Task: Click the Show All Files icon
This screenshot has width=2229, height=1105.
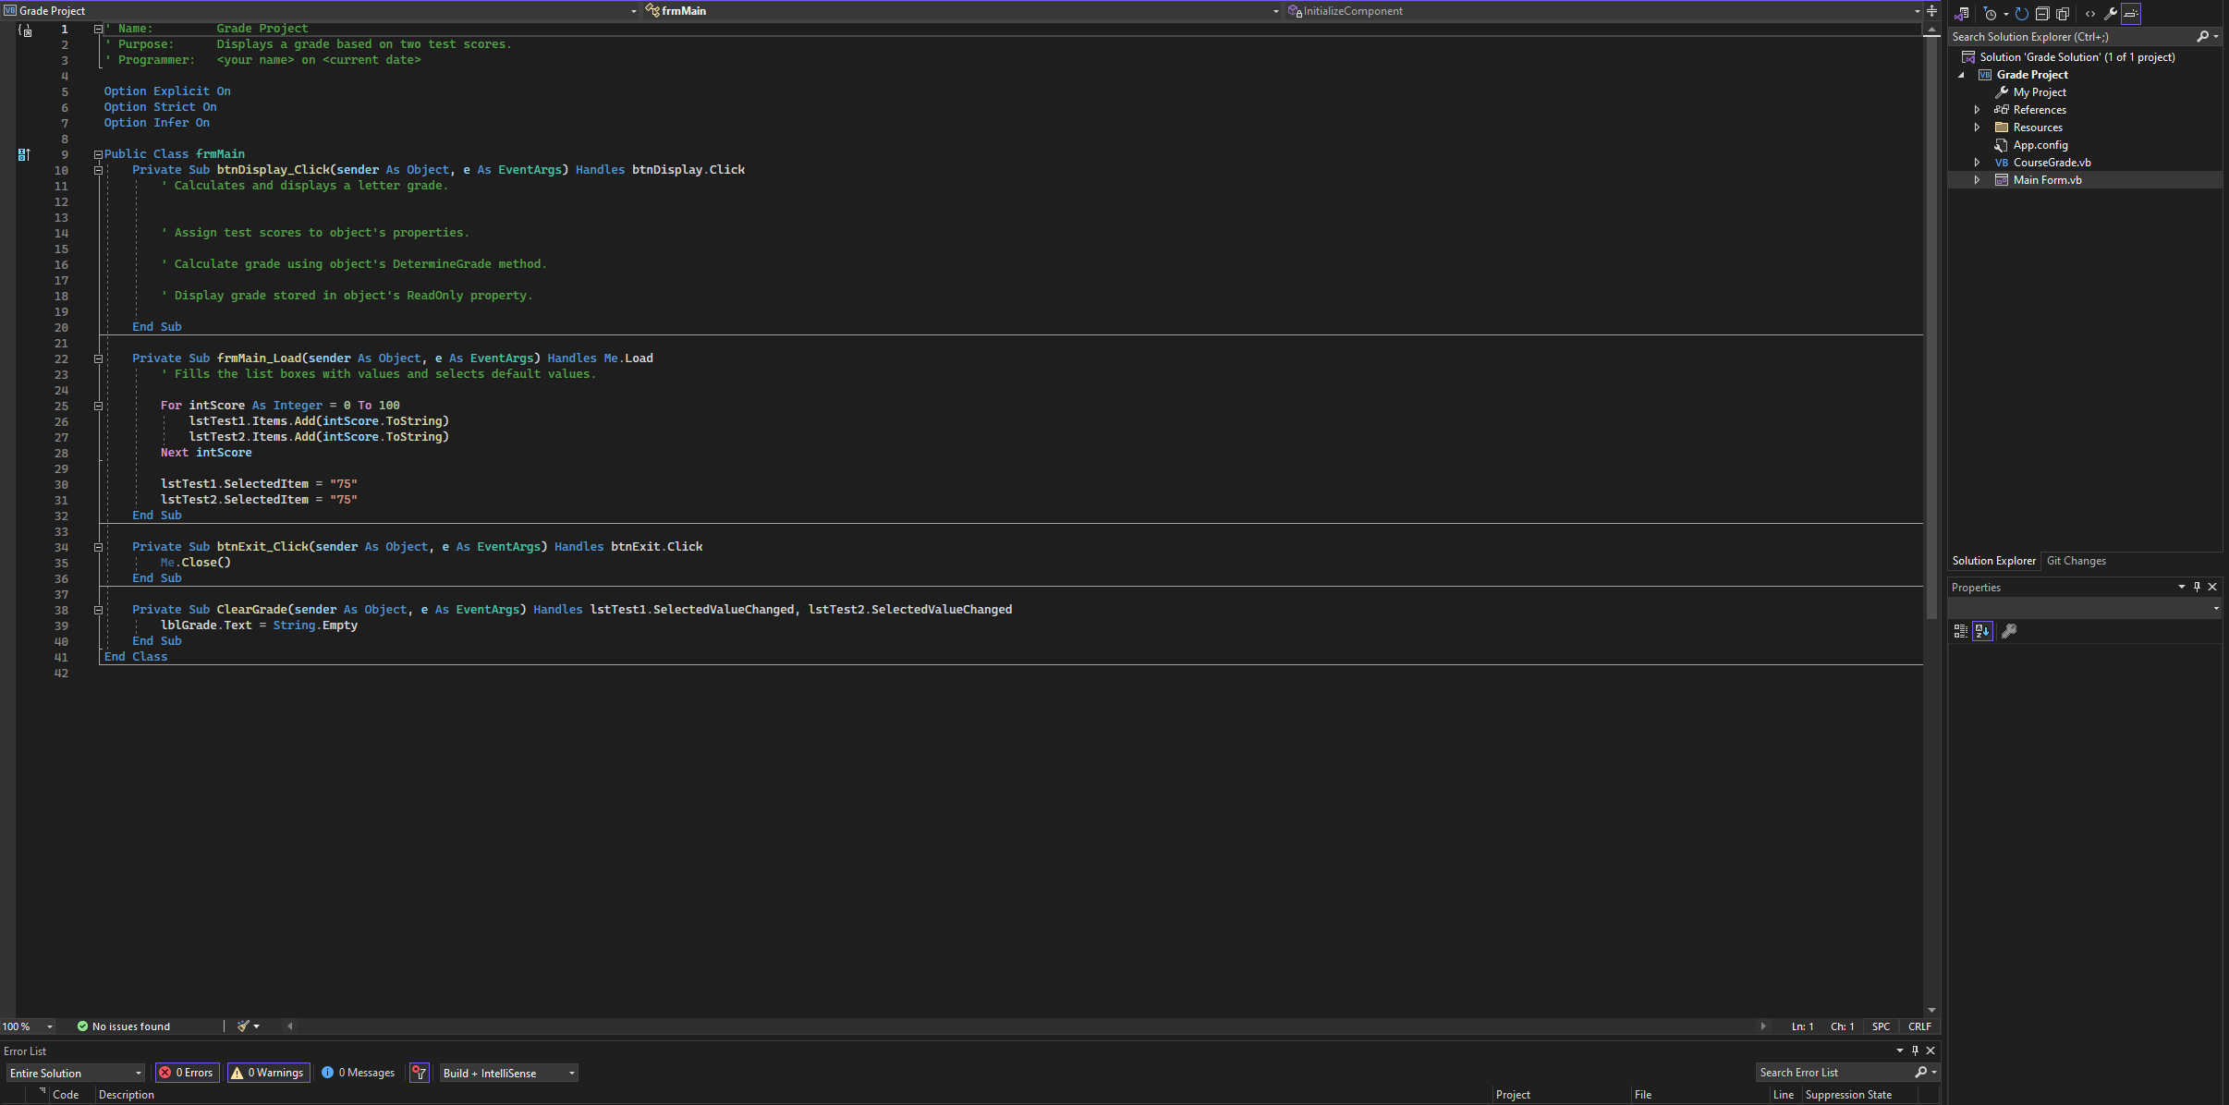Action: click(2063, 13)
